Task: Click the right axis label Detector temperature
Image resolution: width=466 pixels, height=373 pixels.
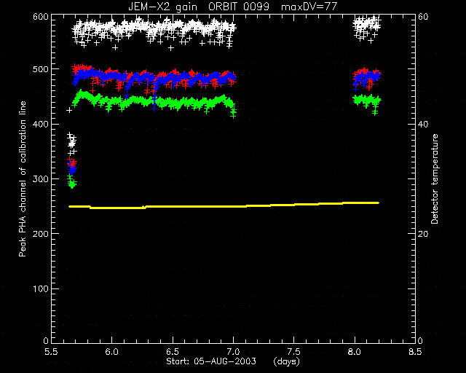Action: 435,179
